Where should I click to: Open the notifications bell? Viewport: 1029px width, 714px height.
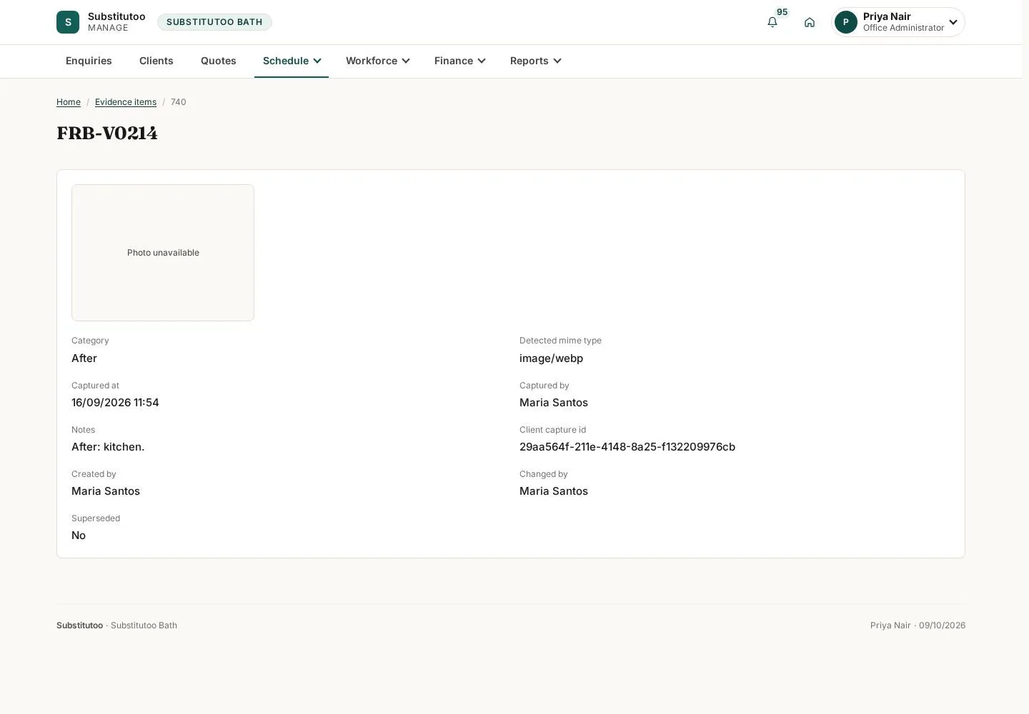tap(772, 22)
